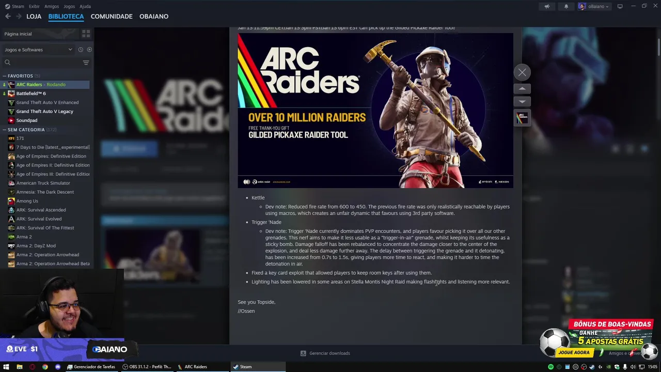The height and width of the screenshot is (372, 661).
Task: Open the Ajuda menu
Action: click(x=85, y=6)
